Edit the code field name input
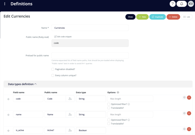Screen dimensions: 195x135 click(28, 99)
